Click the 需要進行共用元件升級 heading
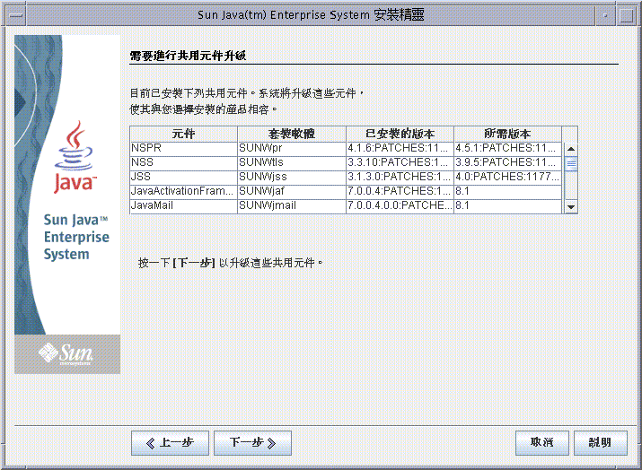The width and height of the screenshot is (642, 470). pyautogui.click(x=188, y=56)
